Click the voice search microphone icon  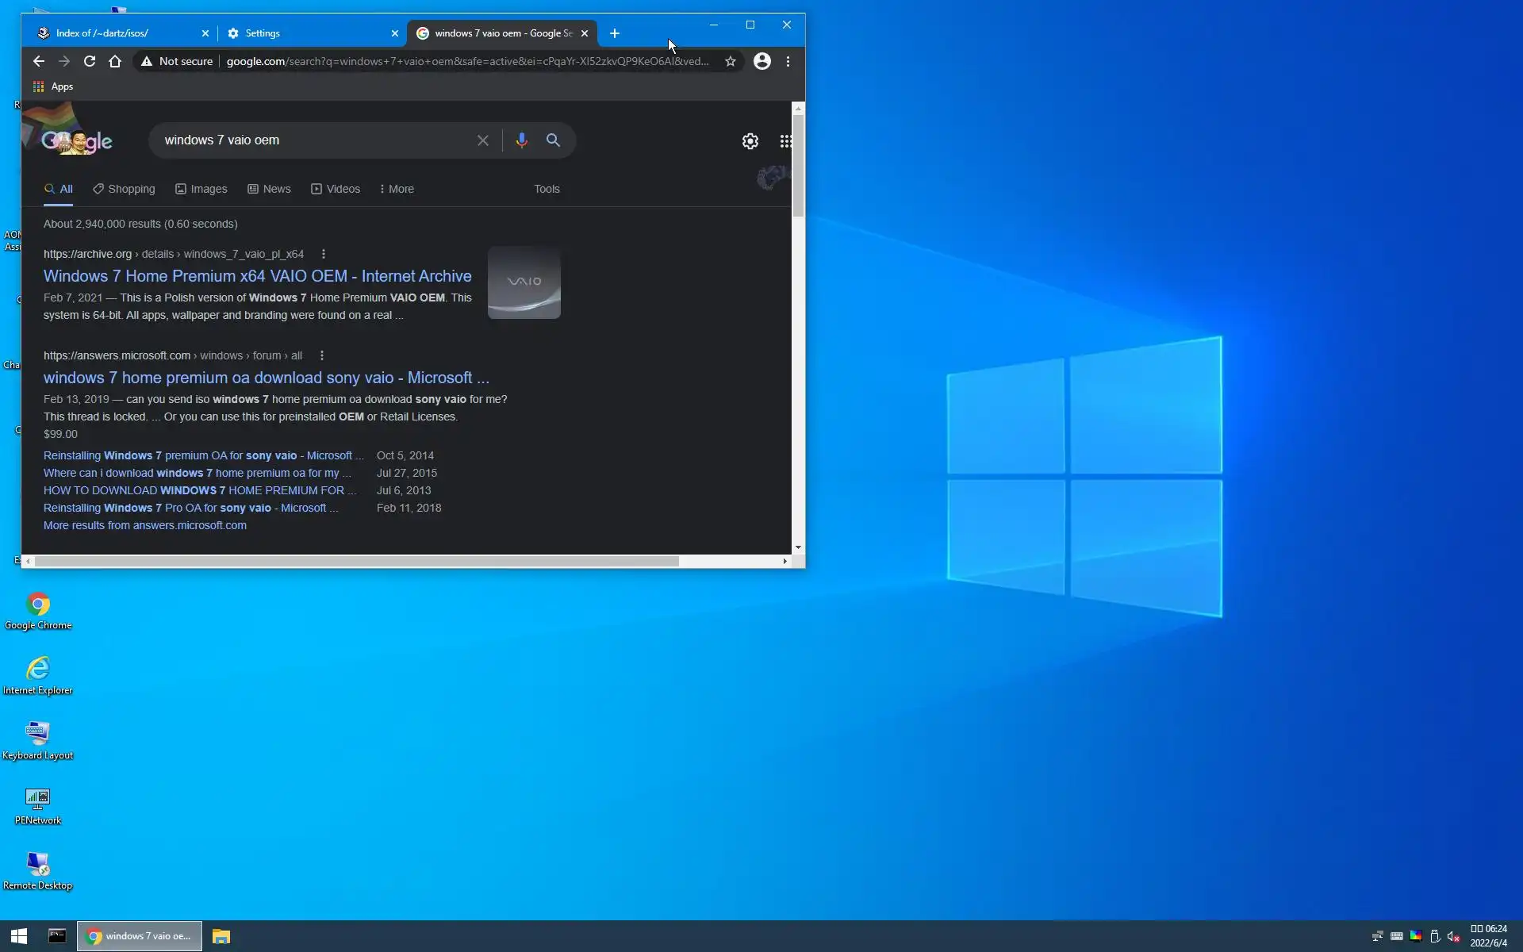(x=521, y=140)
